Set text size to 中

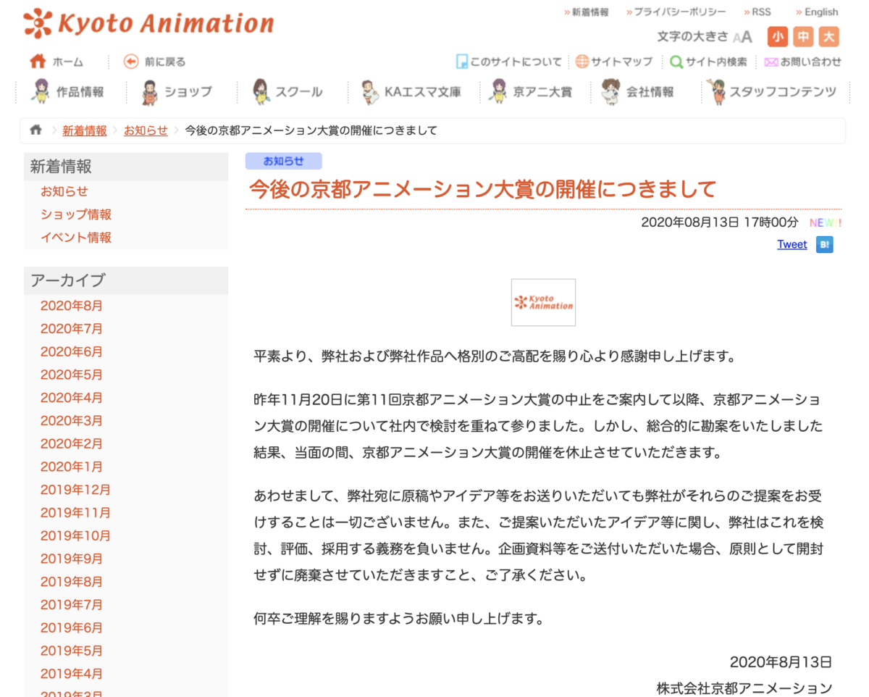click(804, 36)
